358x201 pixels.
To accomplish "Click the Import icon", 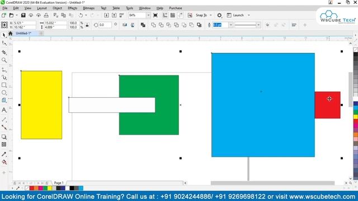I will [x=106, y=15].
